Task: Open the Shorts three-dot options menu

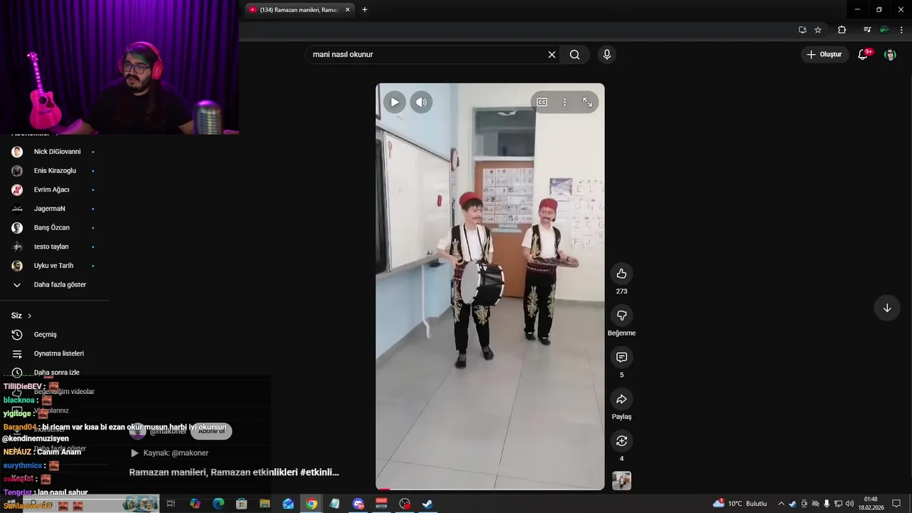Action: (565, 102)
